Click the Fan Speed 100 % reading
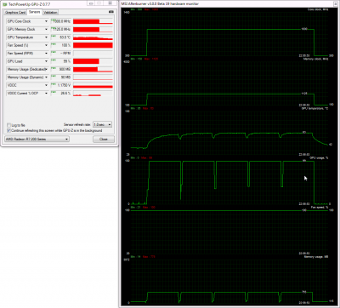340x308 pixels. (60, 45)
